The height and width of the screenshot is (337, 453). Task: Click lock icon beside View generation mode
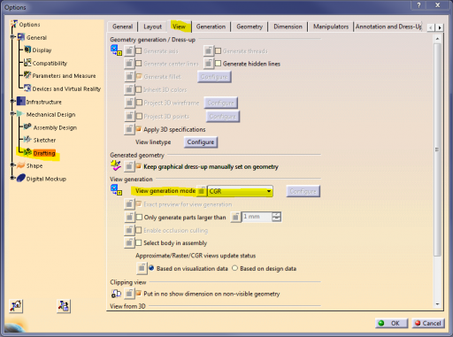(x=202, y=191)
